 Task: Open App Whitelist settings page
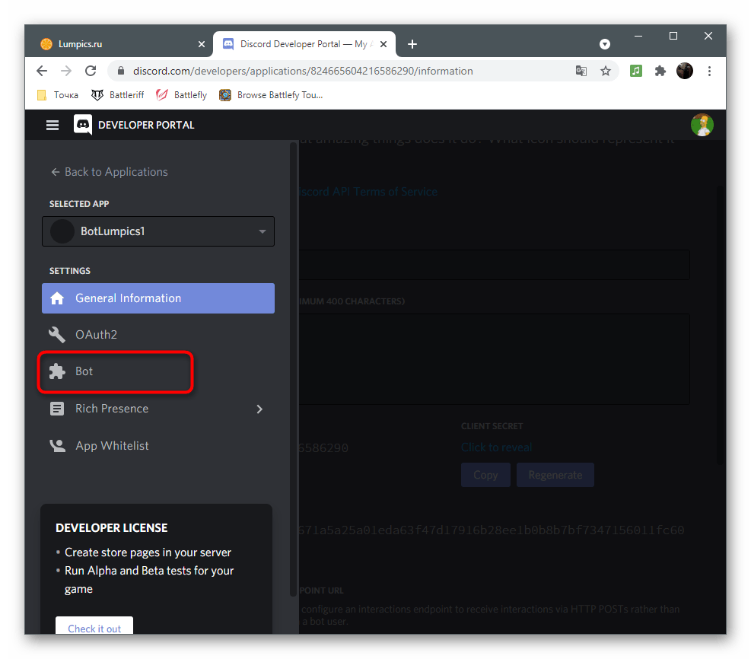click(x=112, y=446)
